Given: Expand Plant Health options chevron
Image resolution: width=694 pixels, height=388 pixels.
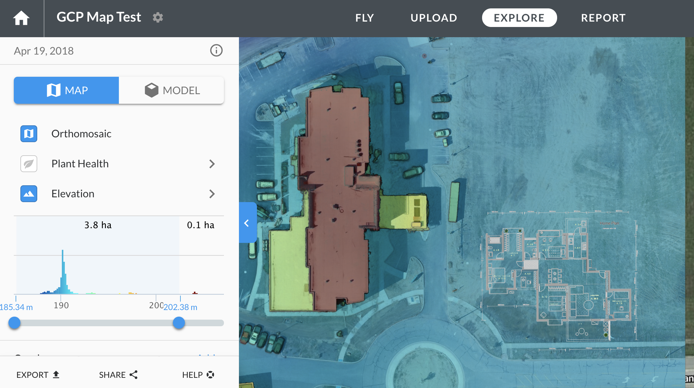Looking at the screenshot, I should (x=212, y=164).
